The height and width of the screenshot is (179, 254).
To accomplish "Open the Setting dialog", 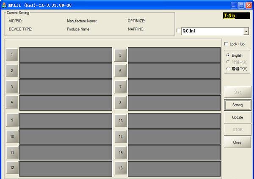I will 237,105.
